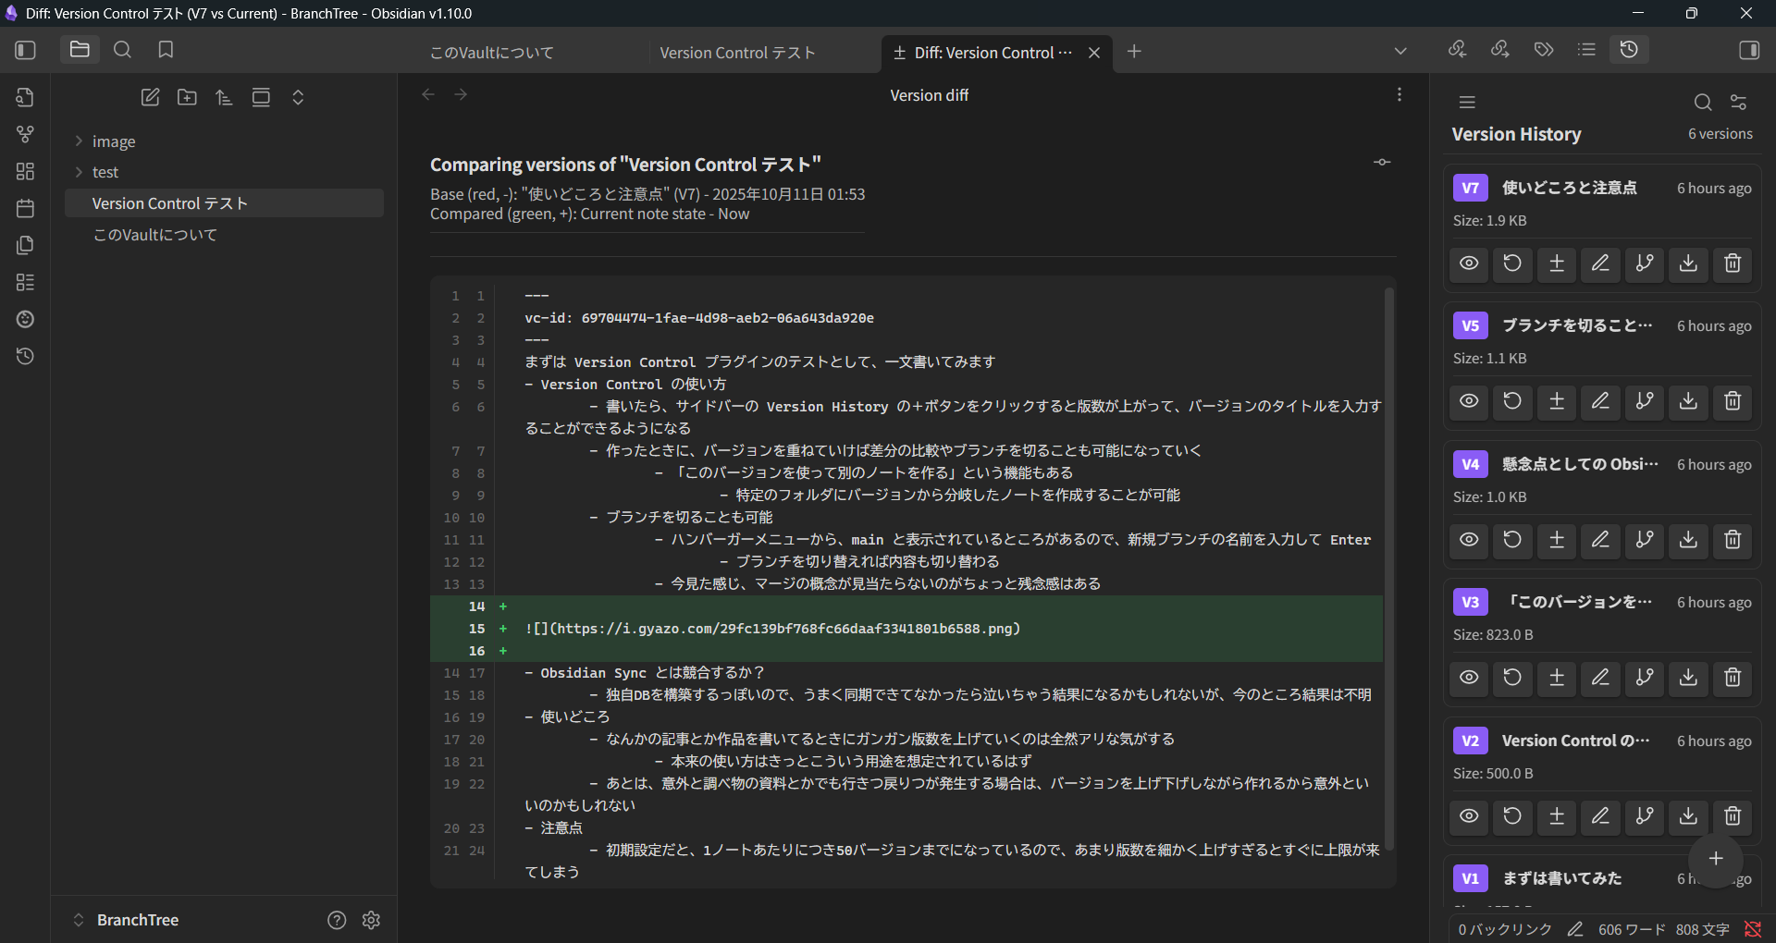Open graph view ribbon icon
Image resolution: width=1776 pixels, height=943 pixels.
(x=26, y=134)
